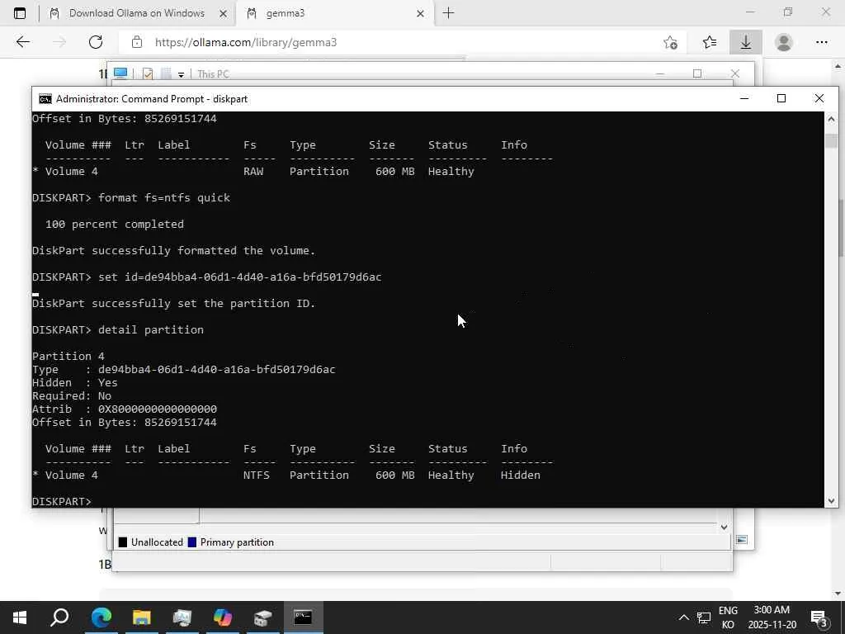Click browser page scrollbar up arrow
Viewport: 845px width, 634px height.
(838, 66)
